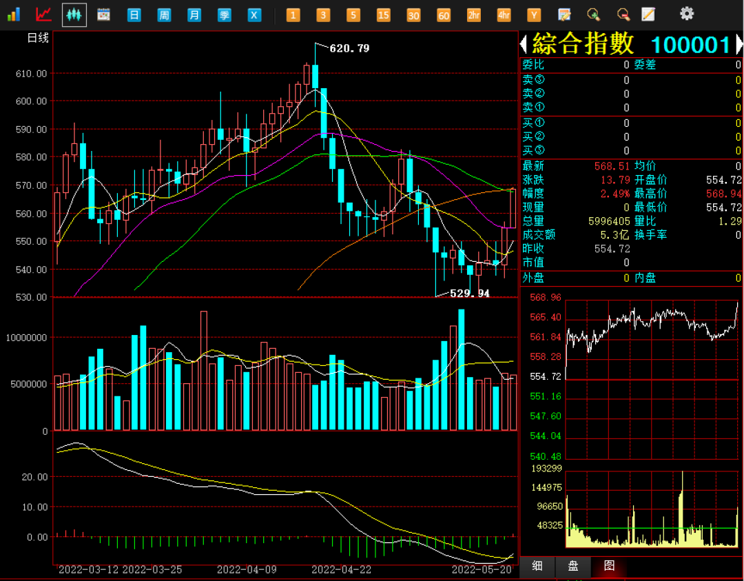Go to previous symbol with left arrow
Viewport: 744px width, 581px height.
(524, 45)
